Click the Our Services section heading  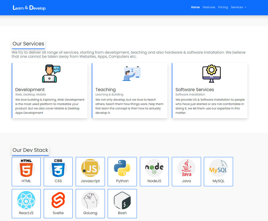pyautogui.click(x=28, y=44)
